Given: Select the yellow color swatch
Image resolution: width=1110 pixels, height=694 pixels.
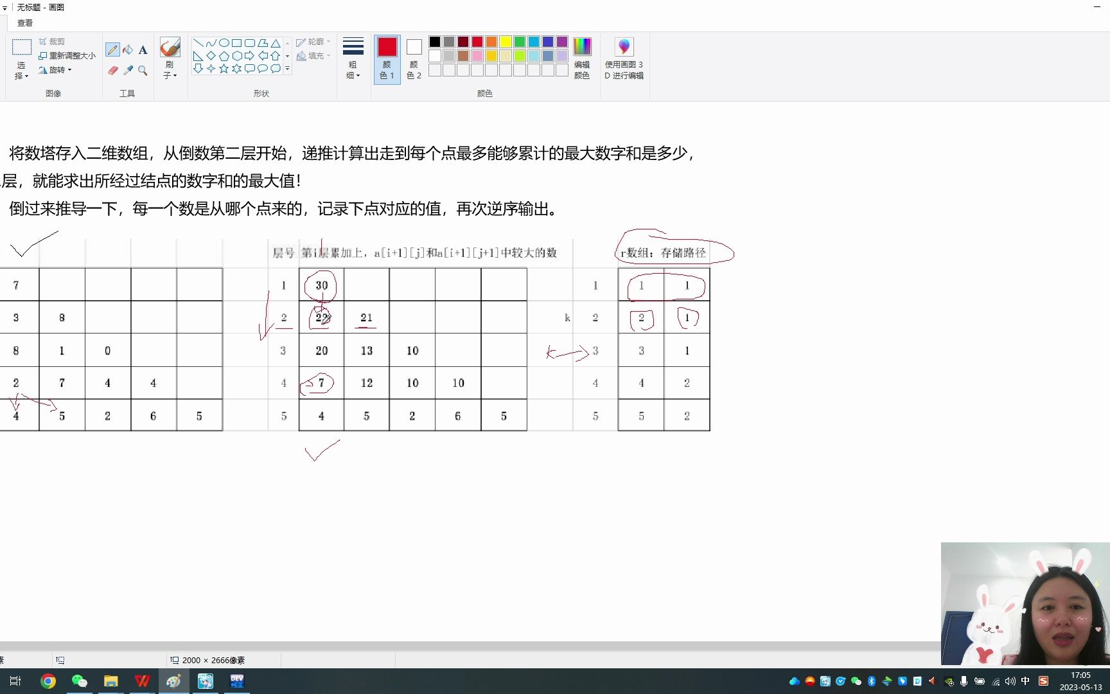Looking at the screenshot, I should (x=505, y=41).
